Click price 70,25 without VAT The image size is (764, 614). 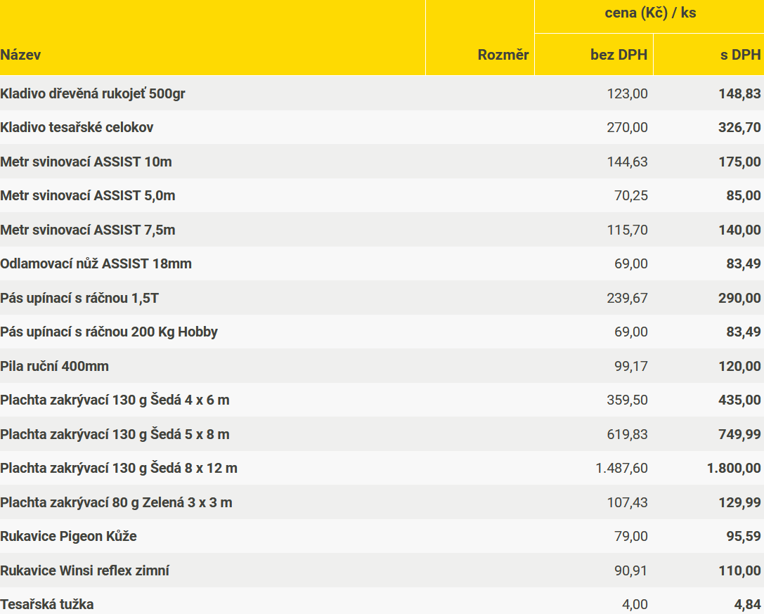click(631, 196)
